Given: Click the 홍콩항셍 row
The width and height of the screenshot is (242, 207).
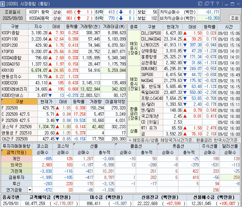Looking at the screenshot, I should point(190,57).
